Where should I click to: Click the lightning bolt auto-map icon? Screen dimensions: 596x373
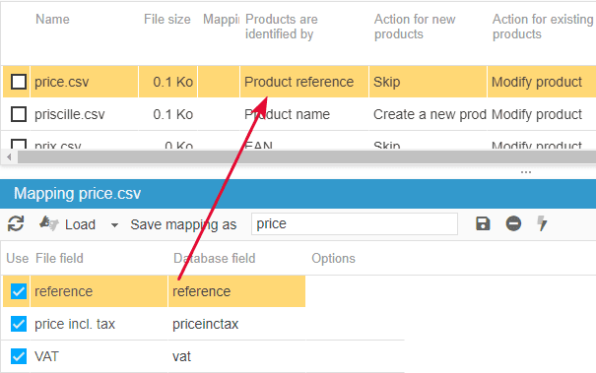tap(542, 223)
